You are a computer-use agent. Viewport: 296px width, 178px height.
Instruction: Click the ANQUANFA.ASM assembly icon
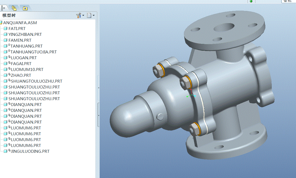point(2,23)
